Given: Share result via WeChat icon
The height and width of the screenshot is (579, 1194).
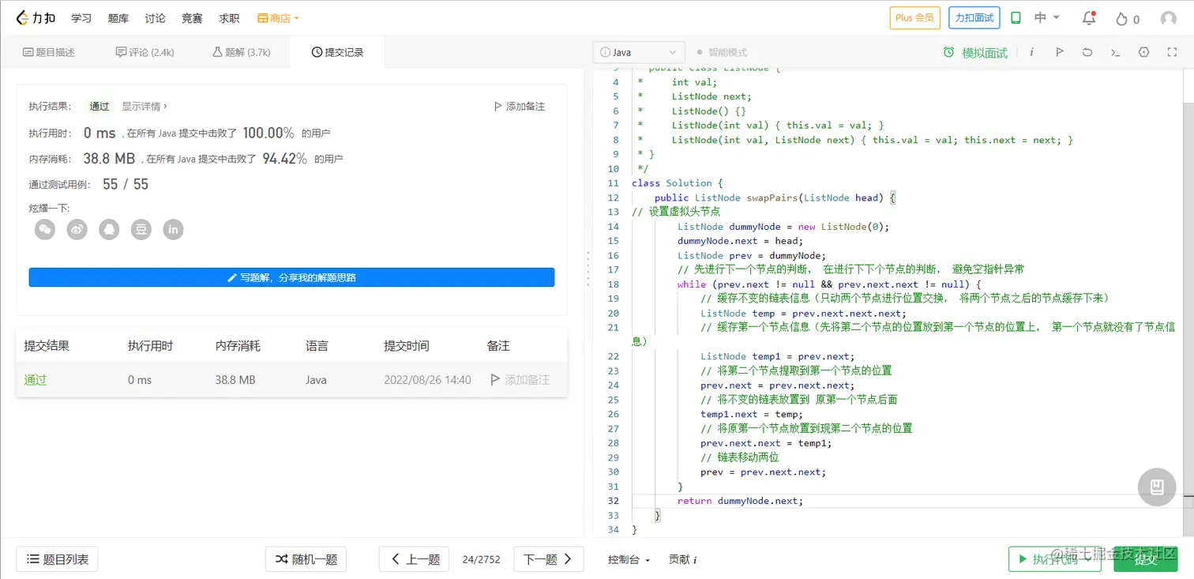Looking at the screenshot, I should pos(45,229).
